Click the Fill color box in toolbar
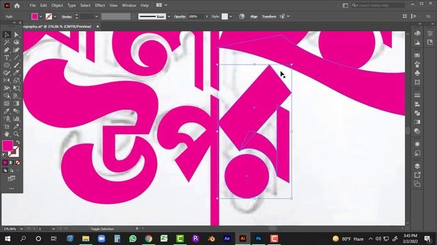Screen dimensions: 437x245 [x=8, y=146]
